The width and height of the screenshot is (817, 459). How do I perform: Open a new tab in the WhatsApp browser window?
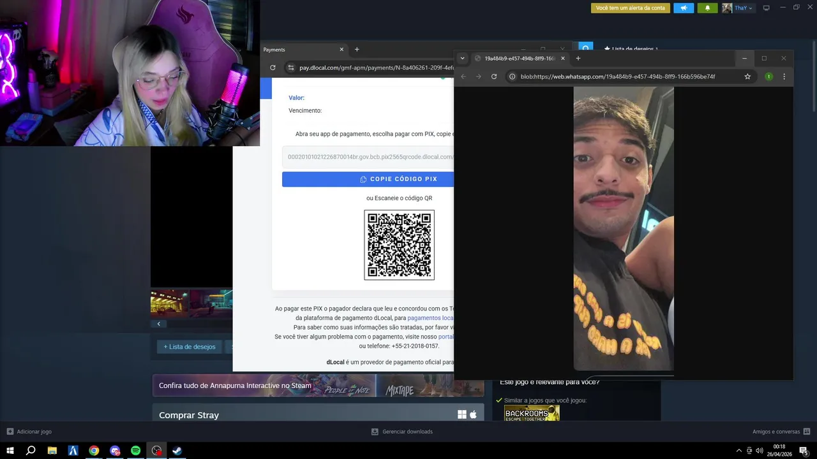(578, 58)
